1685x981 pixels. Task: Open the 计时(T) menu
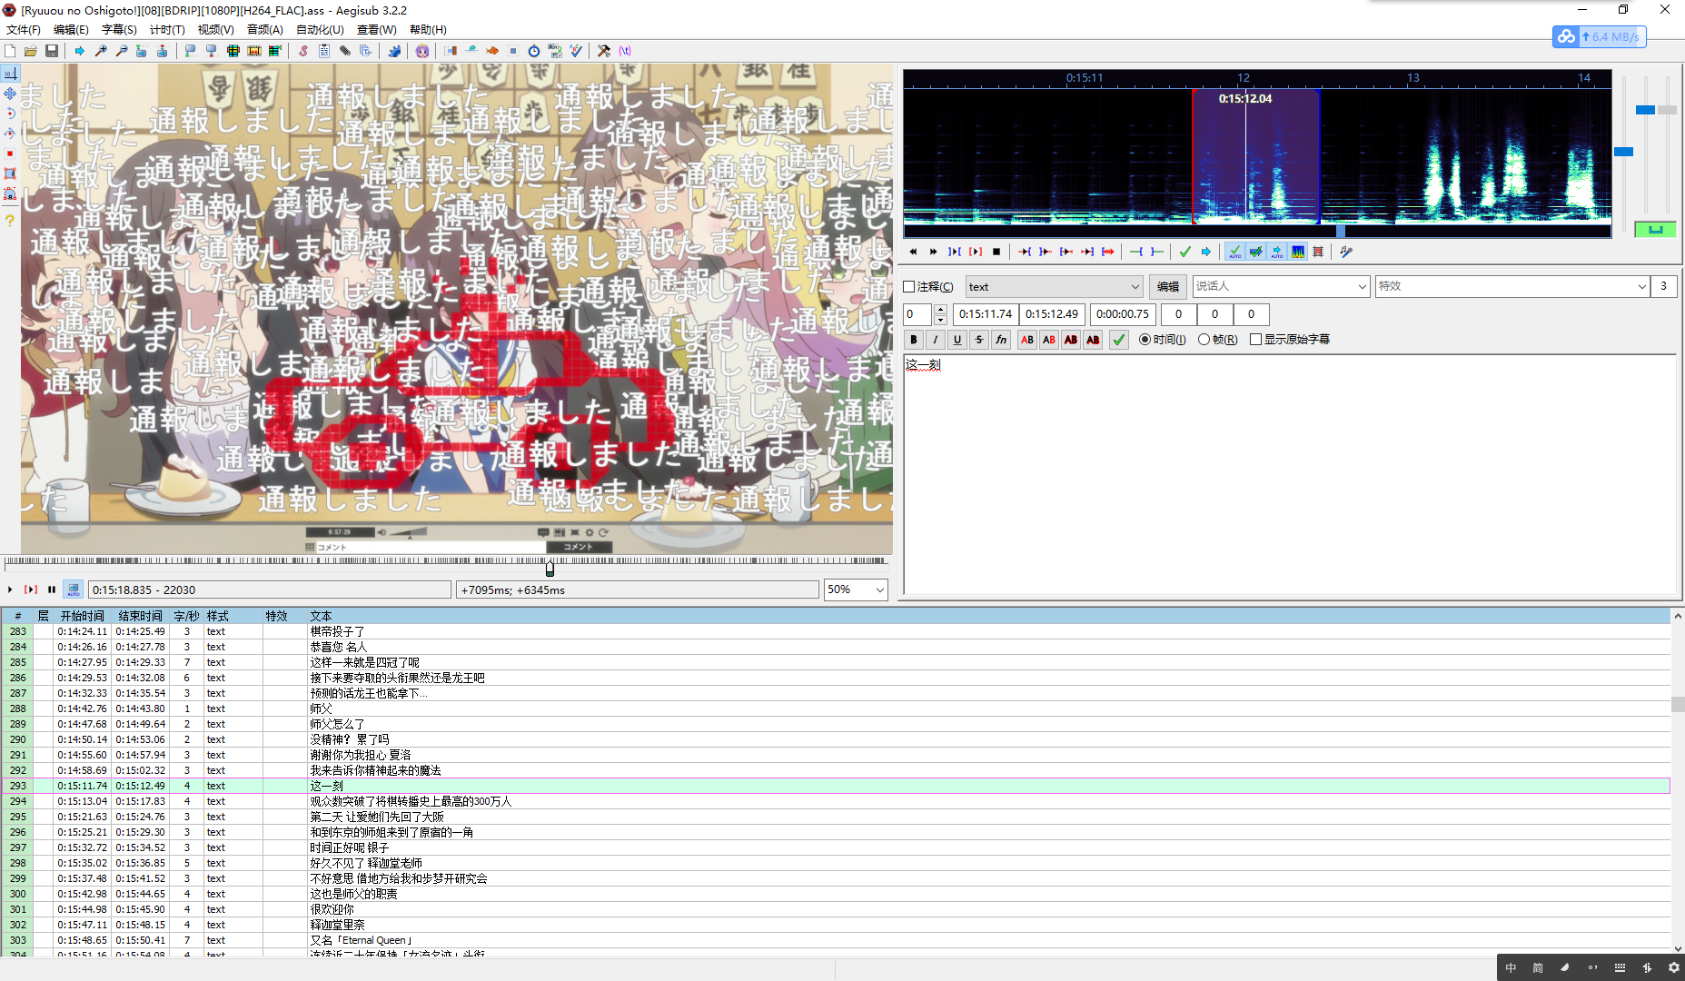click(167, 30)
